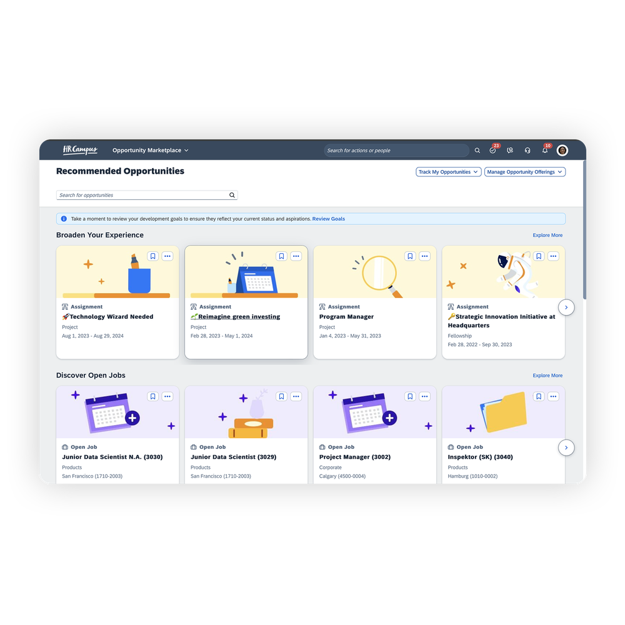Open the search icon in the top bar
The width and height of the screenshot is (625, 625).
477,150
